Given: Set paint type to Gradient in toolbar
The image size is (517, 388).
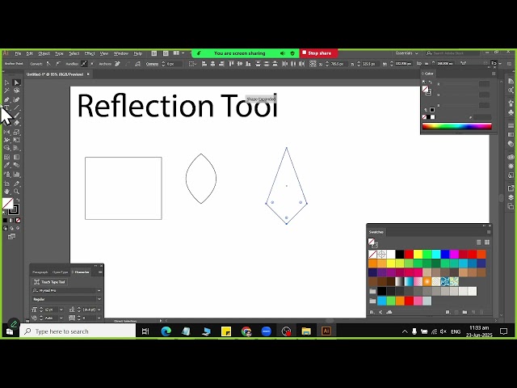Looking at the screenshot, I should click(x=11, y=221).
